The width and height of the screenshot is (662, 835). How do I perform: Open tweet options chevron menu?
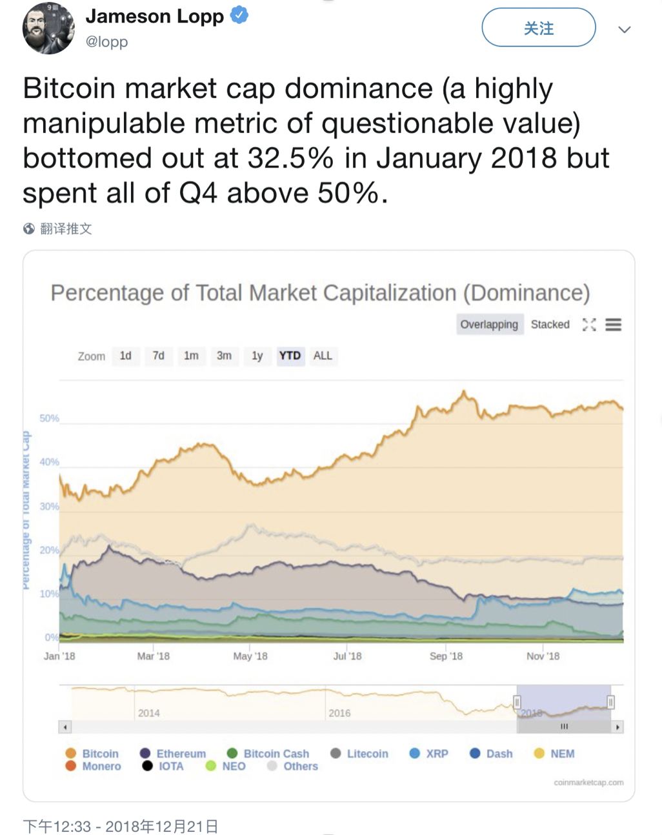[x=624, y=29]
